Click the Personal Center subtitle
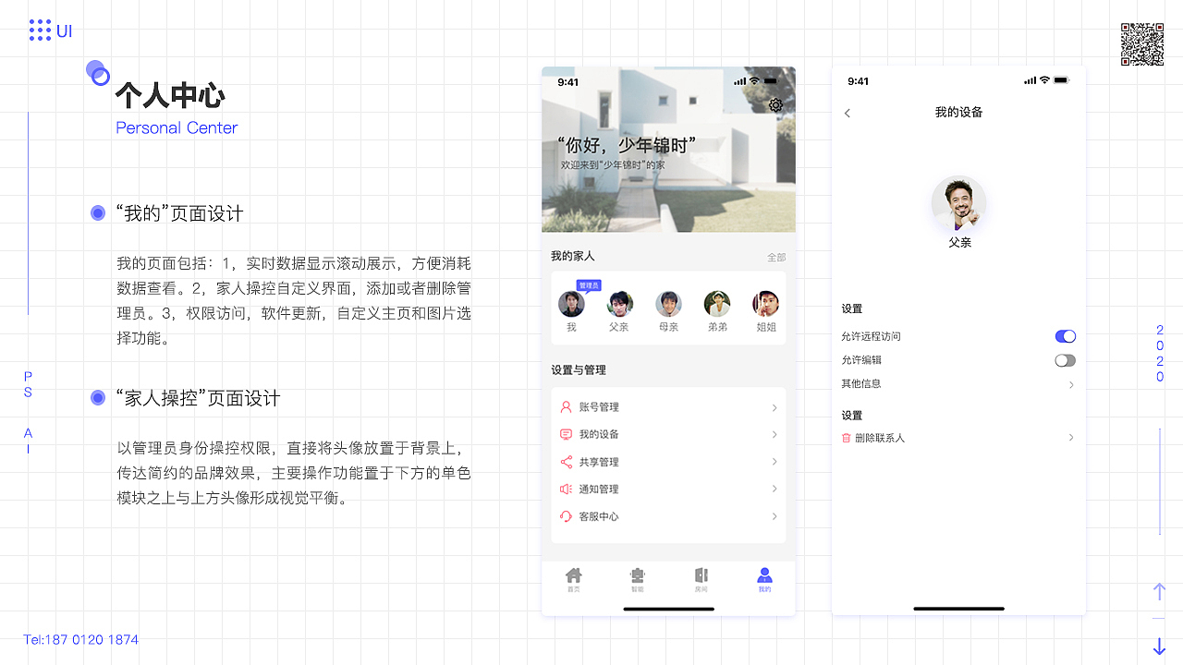 pyautogui.click(x=177, y=127)
